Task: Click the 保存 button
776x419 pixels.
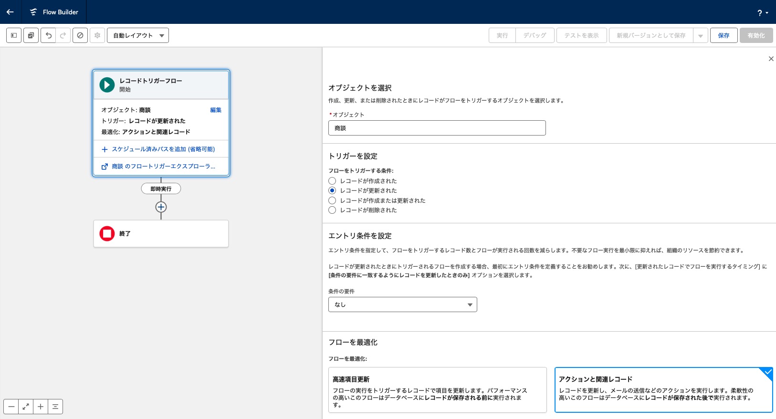Action: click(x=724, y=35)
